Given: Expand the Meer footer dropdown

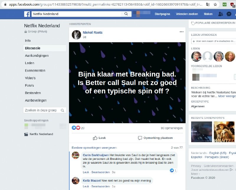Looking at the screenshot, I should pyautogui.click(x=195, y=174).
